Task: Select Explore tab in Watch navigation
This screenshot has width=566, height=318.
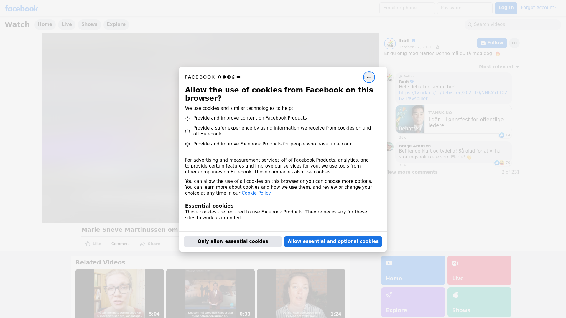Action: tap(116, 25)
